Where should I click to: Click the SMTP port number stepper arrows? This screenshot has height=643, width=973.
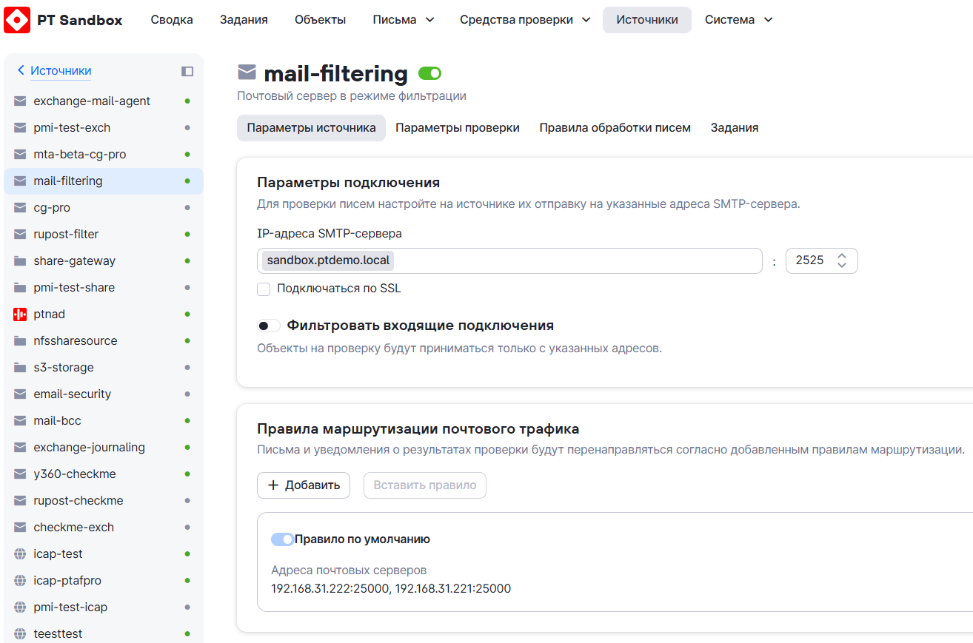(842, 260)
